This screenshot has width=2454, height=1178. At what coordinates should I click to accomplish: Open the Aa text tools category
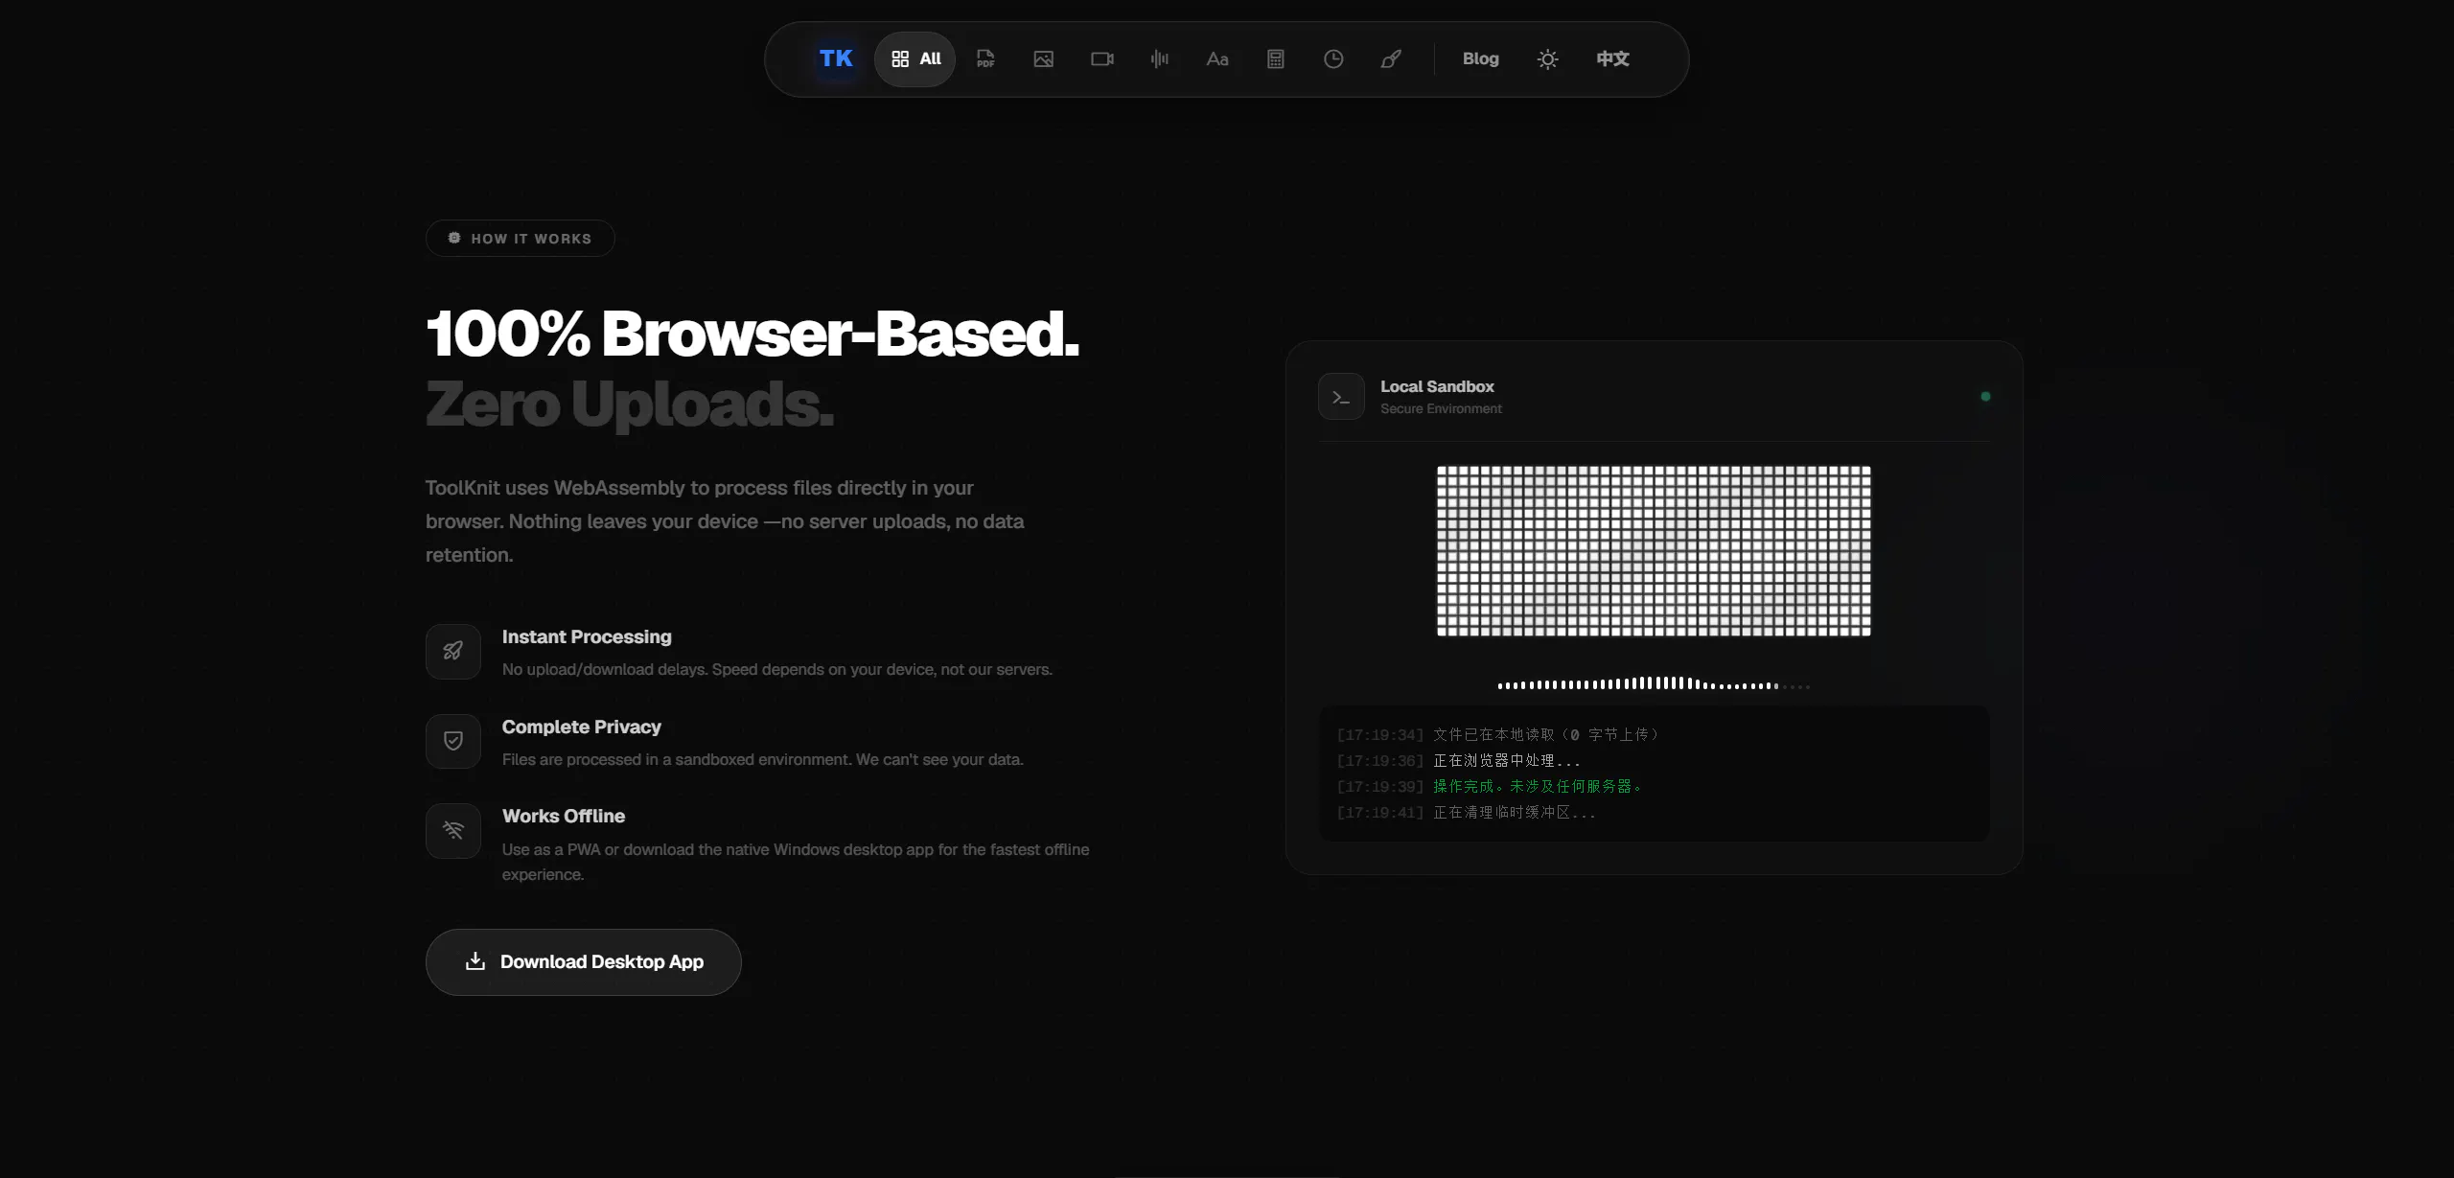pyautogui.click(x=1217, y=58)
